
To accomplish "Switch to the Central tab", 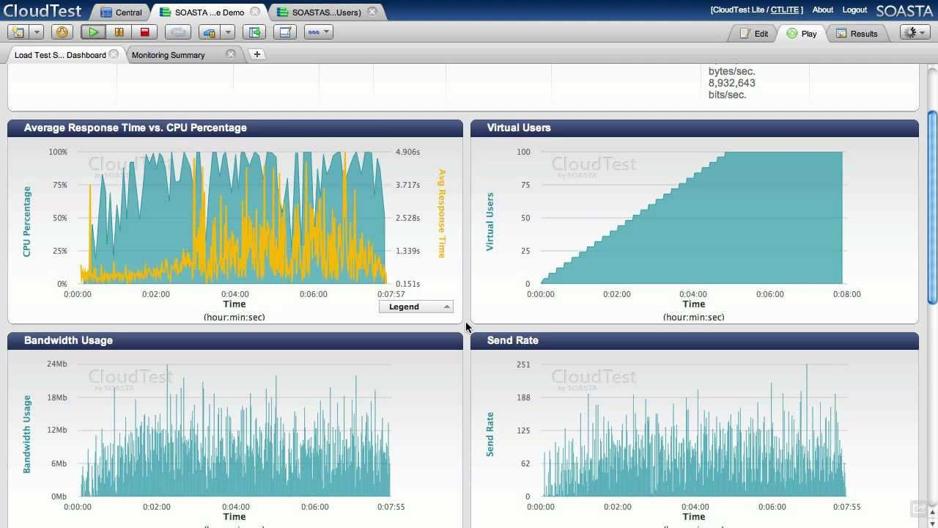I will tap(122, 12).
